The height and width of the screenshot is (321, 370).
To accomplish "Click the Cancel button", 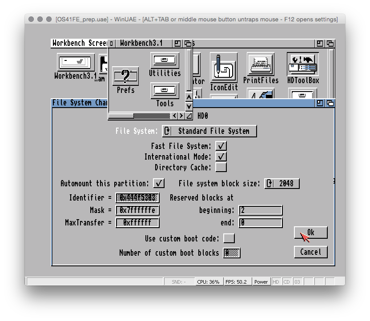I will click(310, 252).
